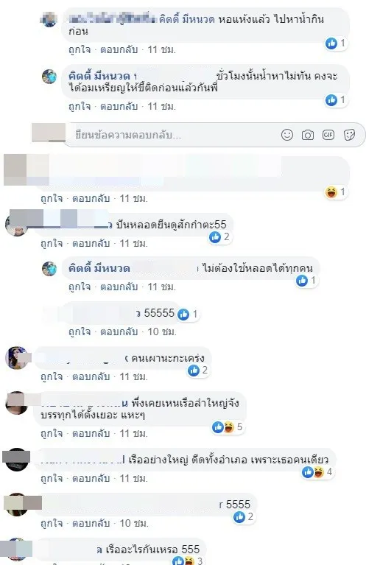
Task: Reply to the คนเผานะกะเคร่ง comment
Action: point(91,376)
